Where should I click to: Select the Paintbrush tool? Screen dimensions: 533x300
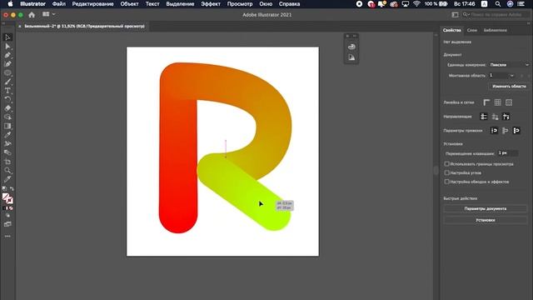point(7,82)
